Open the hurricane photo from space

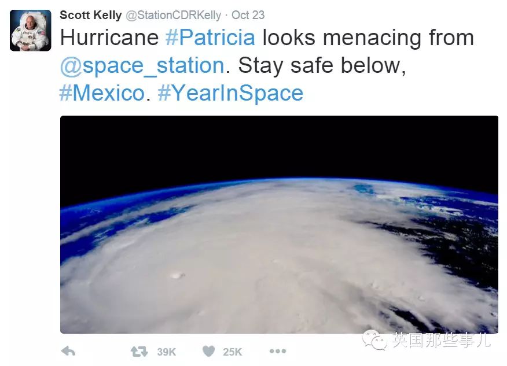pyautogui.click(x=279, y=224)
